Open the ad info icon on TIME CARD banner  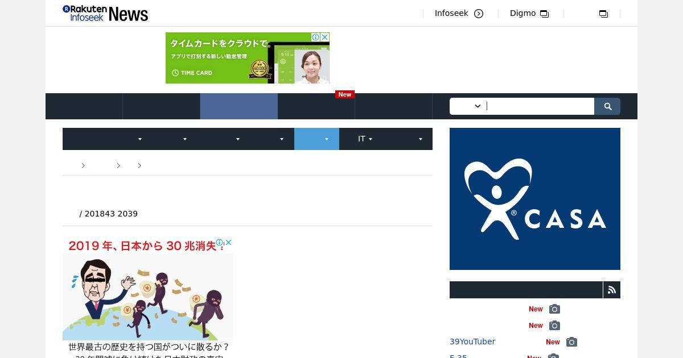coord(315,37)
